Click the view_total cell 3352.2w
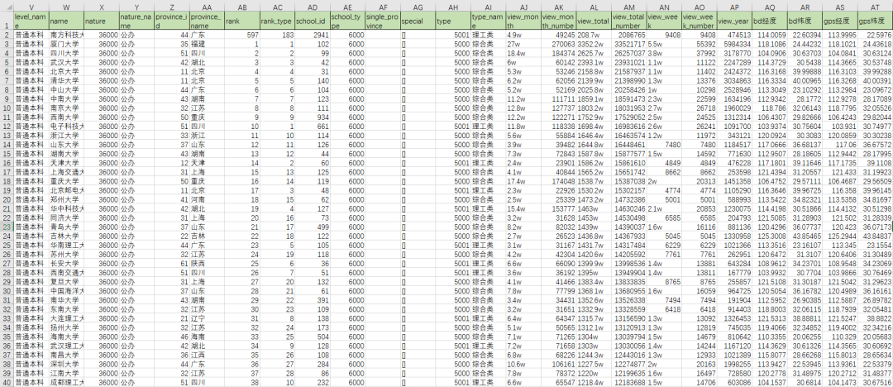The width and height of the screenshot is (893, 387). pyautogui.click(x=594, y=44)
